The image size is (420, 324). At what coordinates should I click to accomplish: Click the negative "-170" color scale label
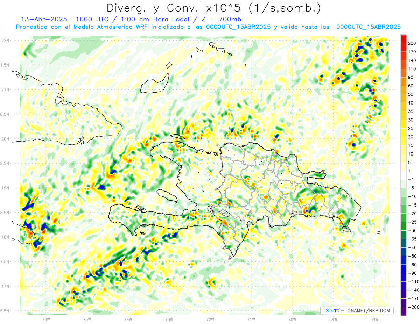[414, 298]
